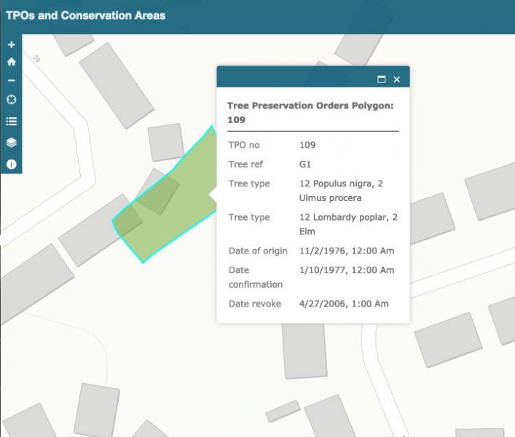Close the Tree Preservation Orders popup
Screen dimensions: 515x437
click(397, 79)
